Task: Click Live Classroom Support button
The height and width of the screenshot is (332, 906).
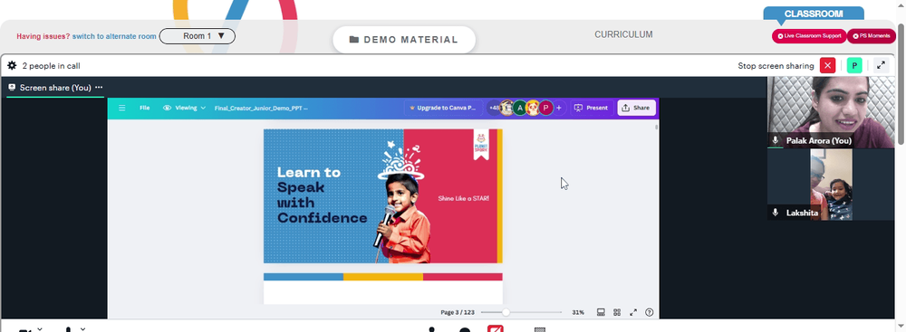Action: coord(809,36)
